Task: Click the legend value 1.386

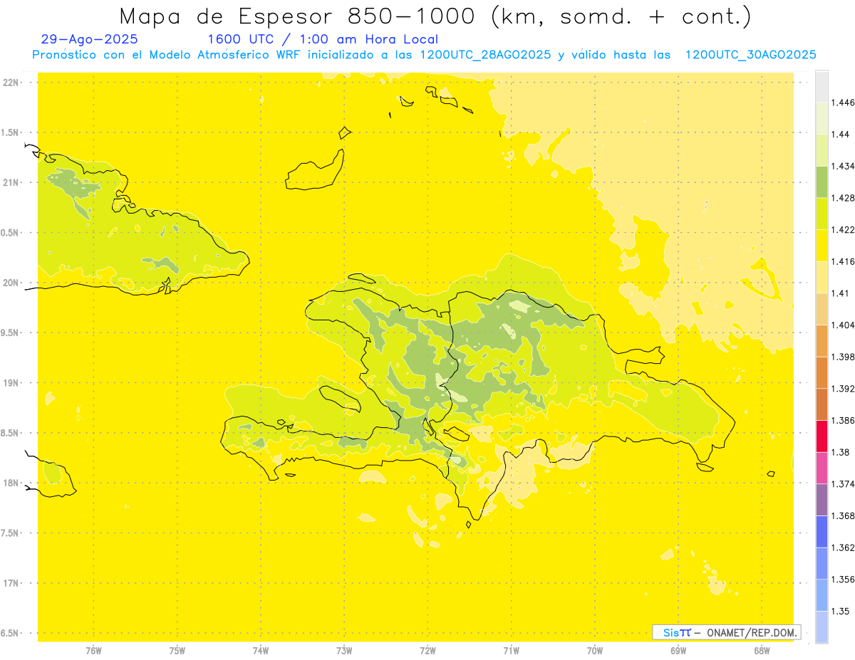Action: coord(844,421)
